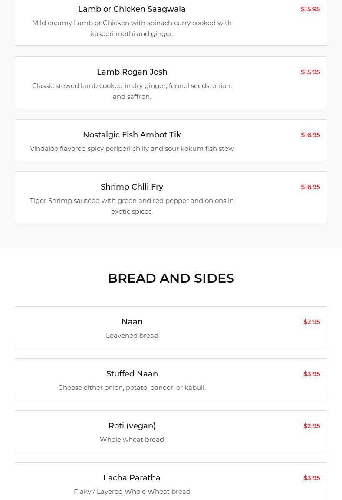Click the Lacha Paratha $3.95 price

click(x=311, y=478)
